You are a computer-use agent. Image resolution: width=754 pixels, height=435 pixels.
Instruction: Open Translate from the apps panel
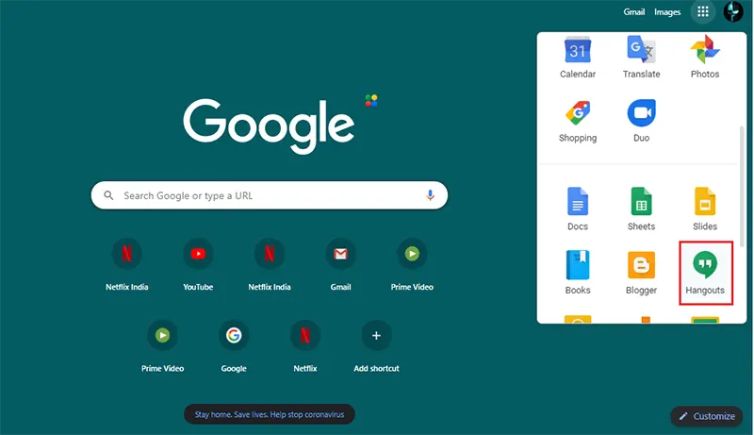(641, 58)
